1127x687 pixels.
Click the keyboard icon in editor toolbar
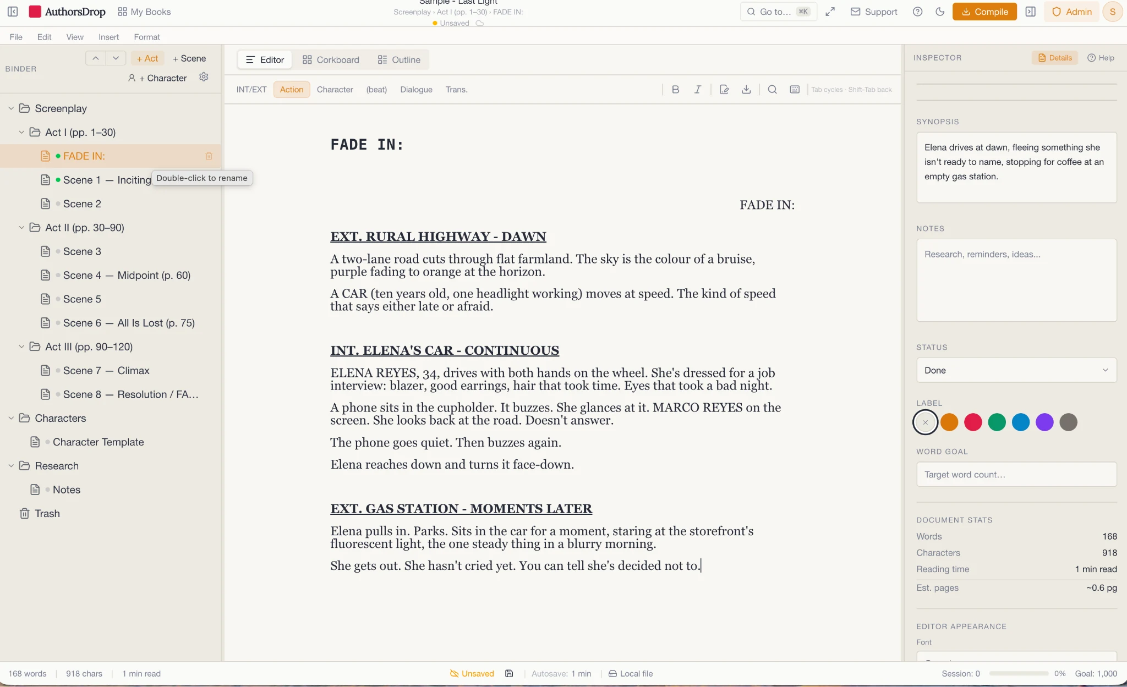tap(795, 90)
